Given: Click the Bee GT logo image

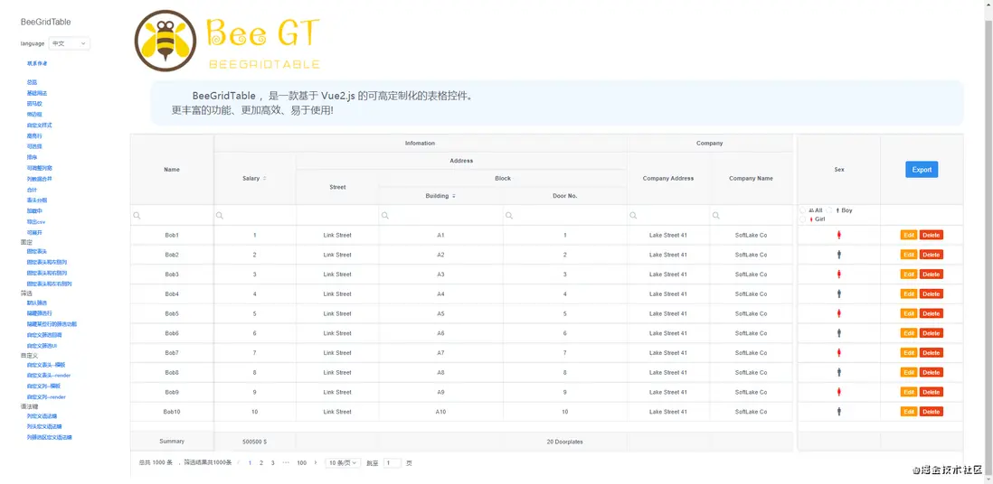Looking at the screenshot, I should tap(228, 41).
